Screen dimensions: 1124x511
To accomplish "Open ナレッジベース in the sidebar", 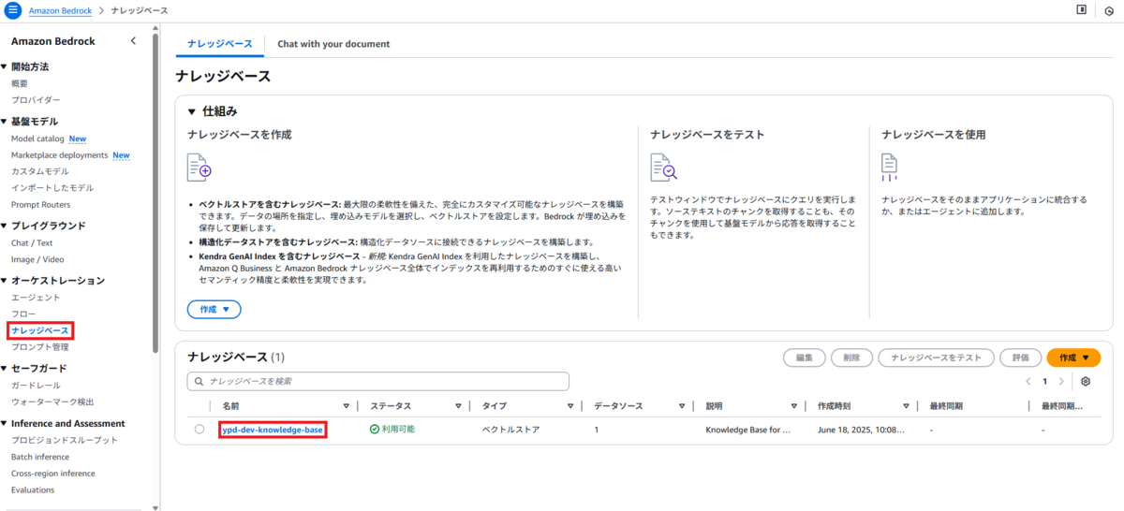I will pyautogui.click(x=39, y=330).
